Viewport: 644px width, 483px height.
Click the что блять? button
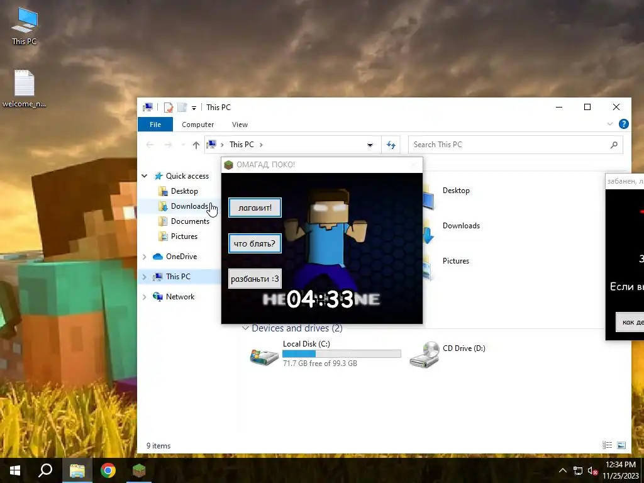coord(255,243)
